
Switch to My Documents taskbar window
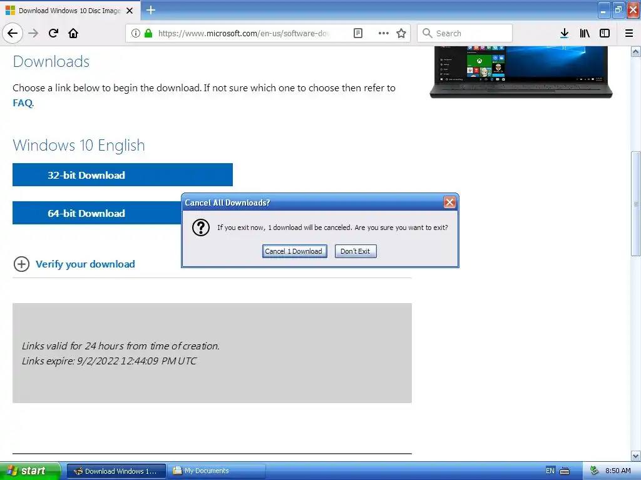(x=217, y=471)
